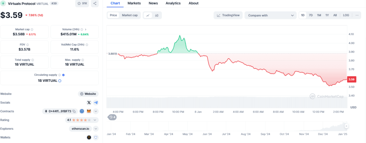Viewport: 366px width, 143px height.
Task: Select the 1D time range
Action: [303, 15]
